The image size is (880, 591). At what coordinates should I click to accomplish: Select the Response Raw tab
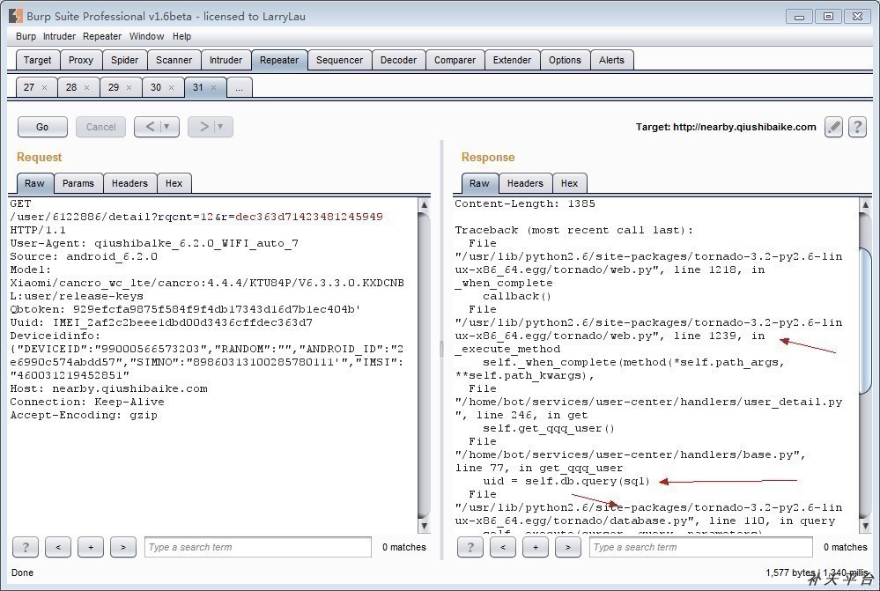(479, 183)
